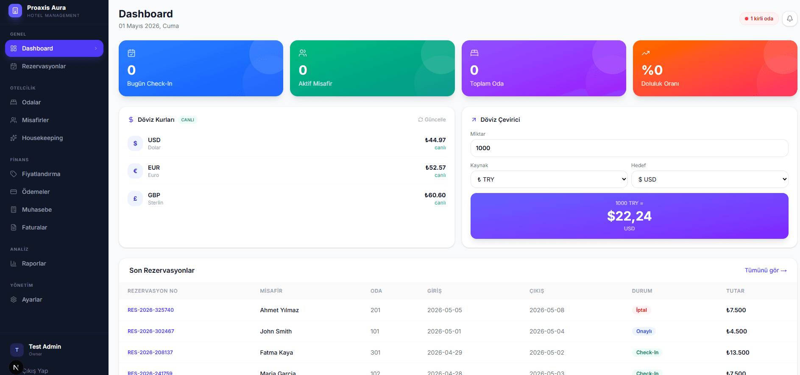Go to Odalar page
800x375 pixels.
click(x=54, y=102)
